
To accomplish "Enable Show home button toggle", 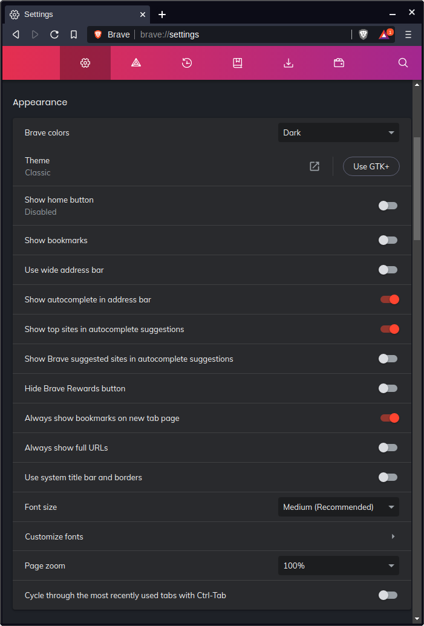I will [388, 206].
